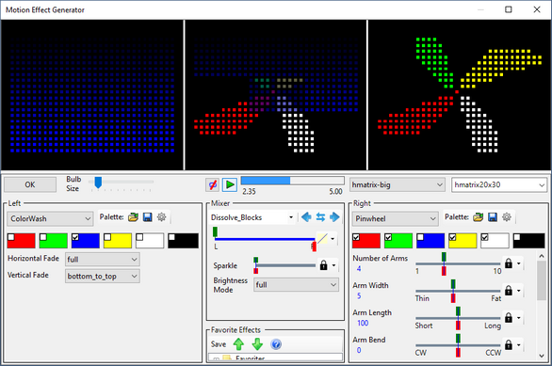
Task: Click the left ColorWash preview pane
Action: pos(92,95)
